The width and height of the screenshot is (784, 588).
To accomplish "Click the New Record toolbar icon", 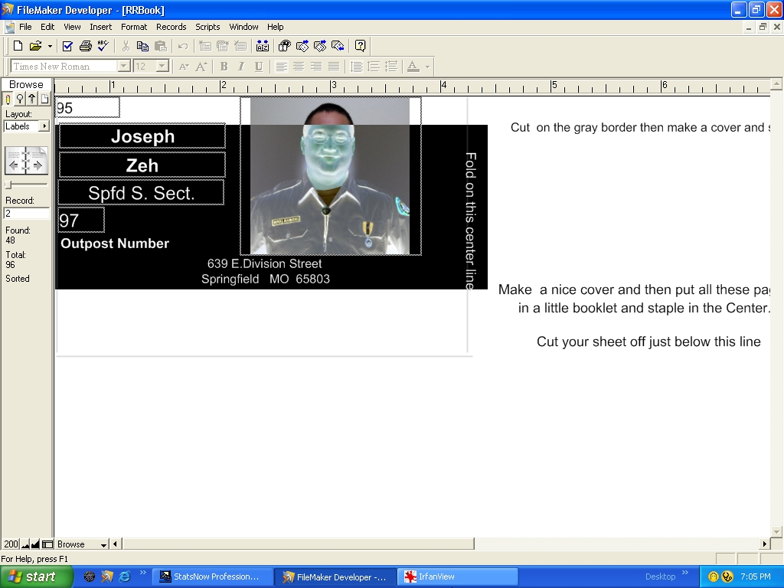I will (205, 46).
